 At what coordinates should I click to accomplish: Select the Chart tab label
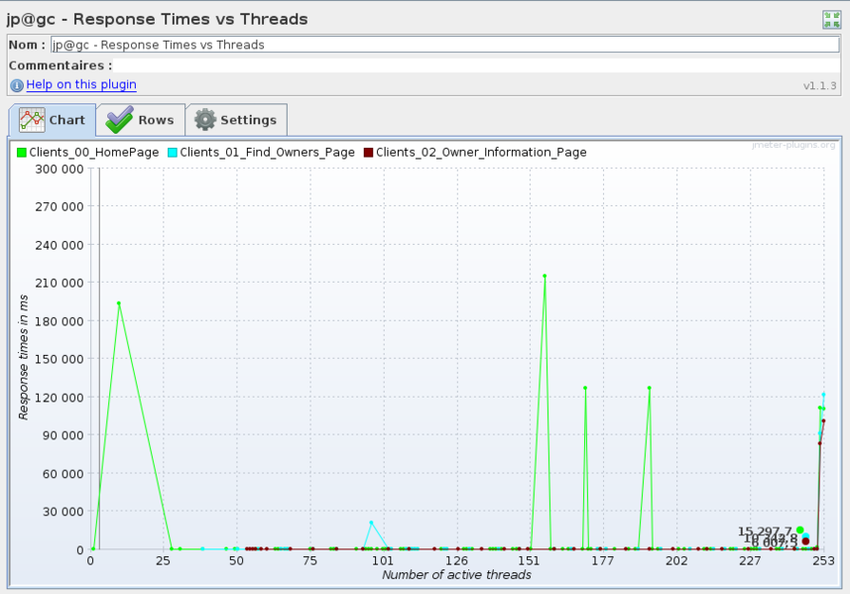point(67,120)
